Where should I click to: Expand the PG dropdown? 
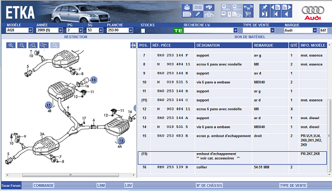click(80, 30)
